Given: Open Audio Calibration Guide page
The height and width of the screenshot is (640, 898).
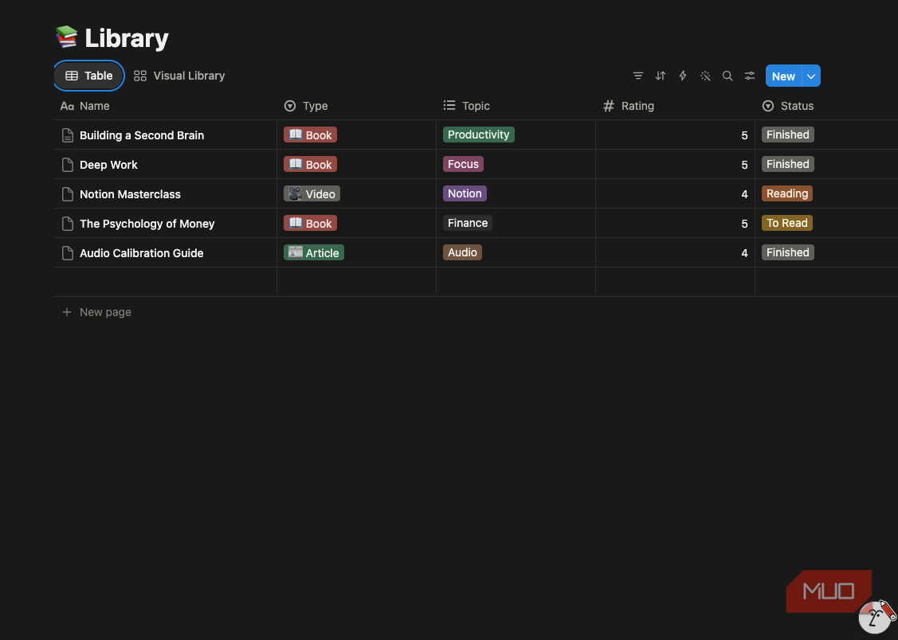Looking at the screenshot, I should [142, 253].
